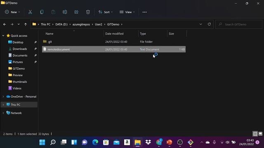Image resolution: width=264 pixels, height=148 pixels.
Task: Click the Rename icon in toolbar
Action: point(65,12)
